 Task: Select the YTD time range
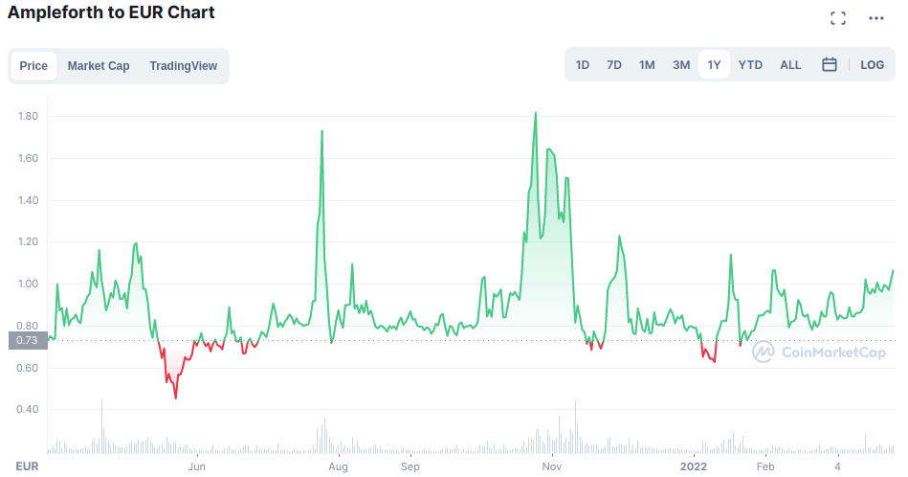750,65
